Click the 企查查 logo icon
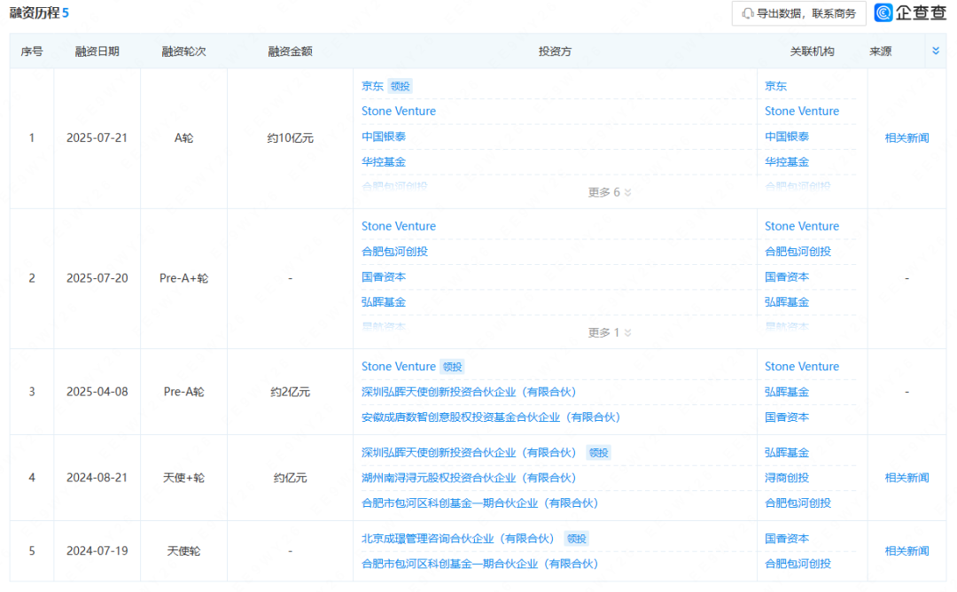The width and height of the screenshot is (957, 592). (883, 12)
